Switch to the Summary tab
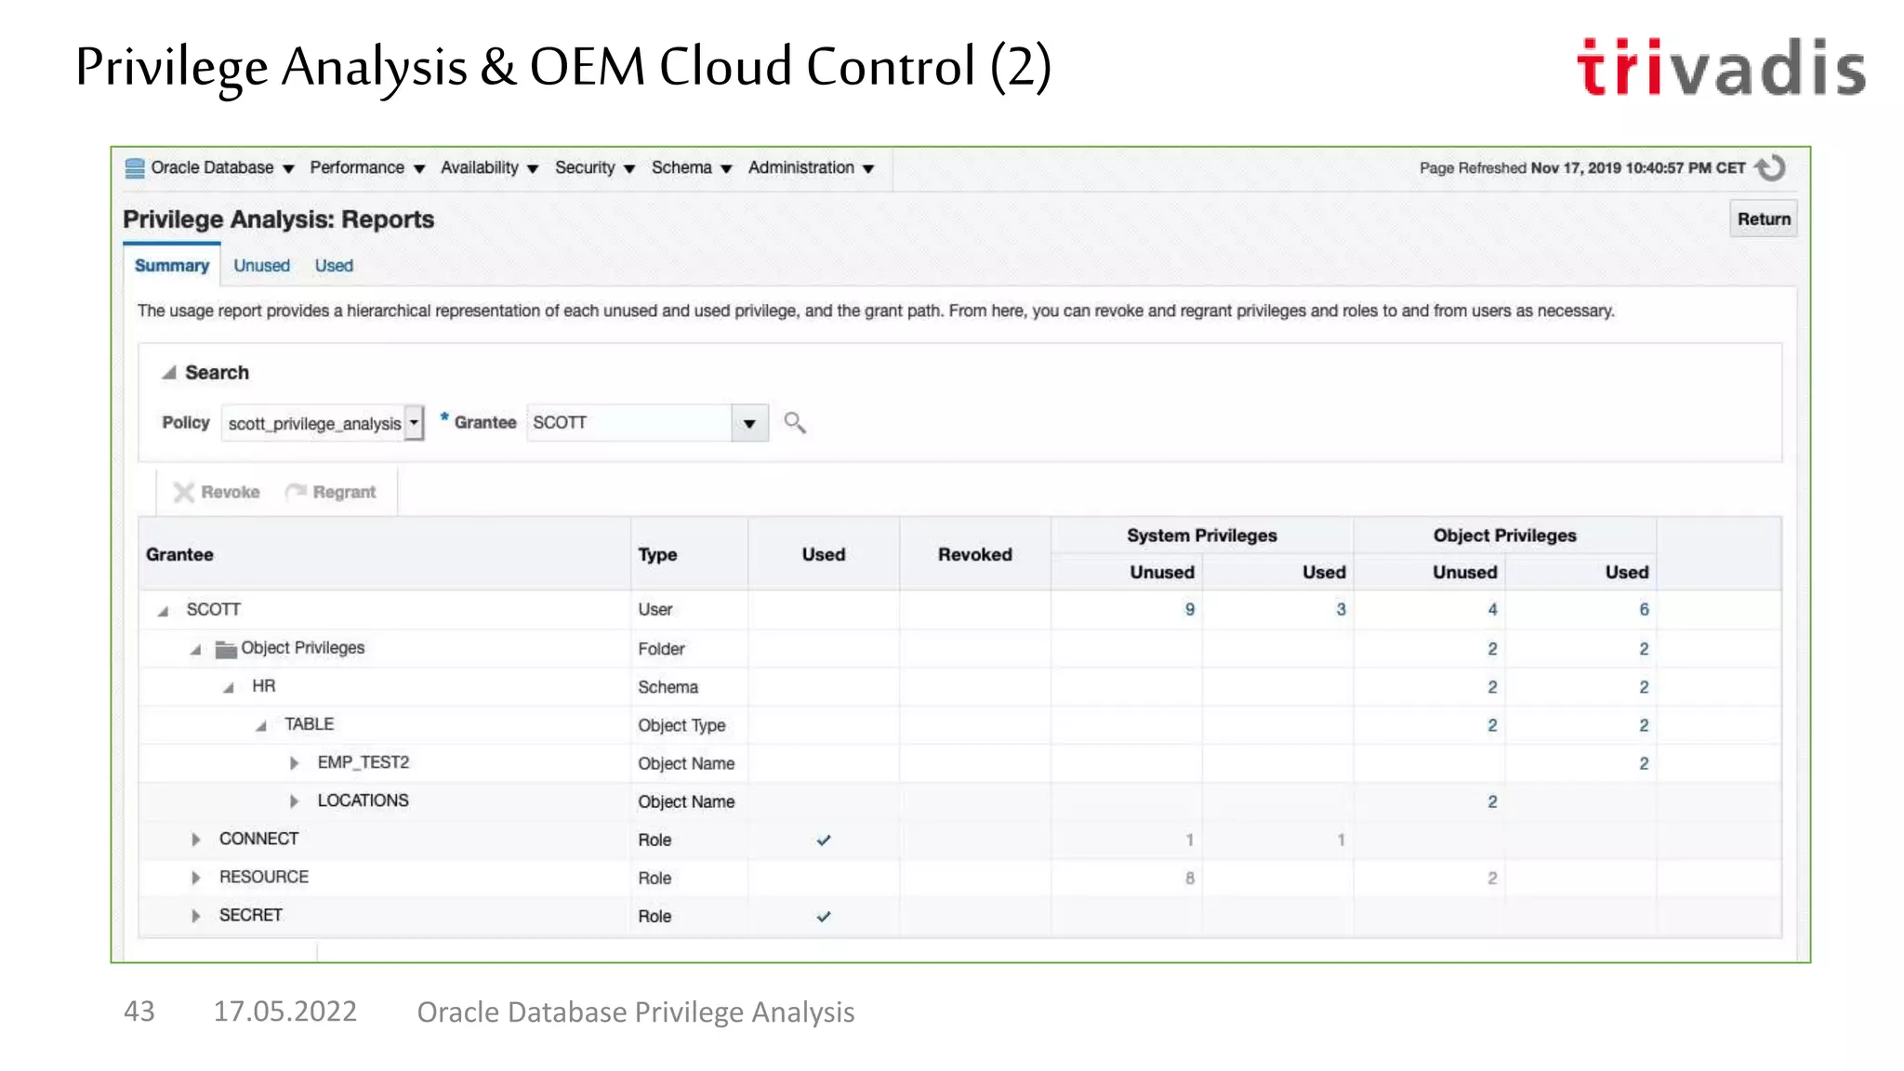 tap(172, 266)
